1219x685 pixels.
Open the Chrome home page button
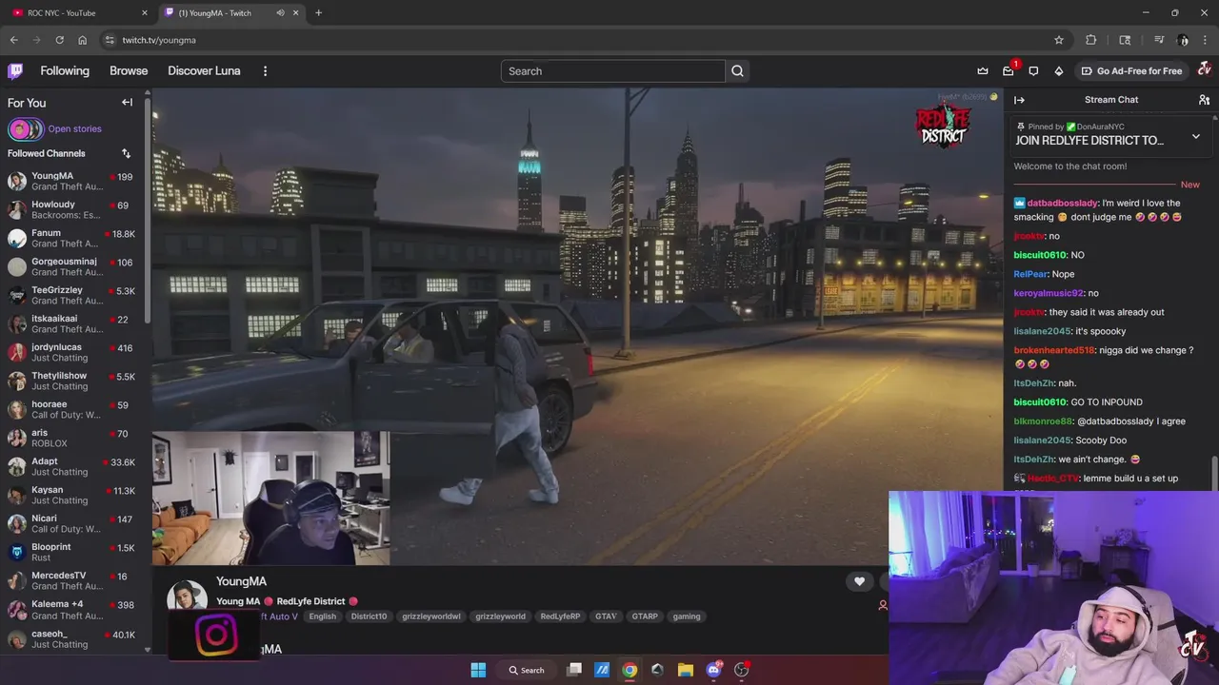coord(82,40)
